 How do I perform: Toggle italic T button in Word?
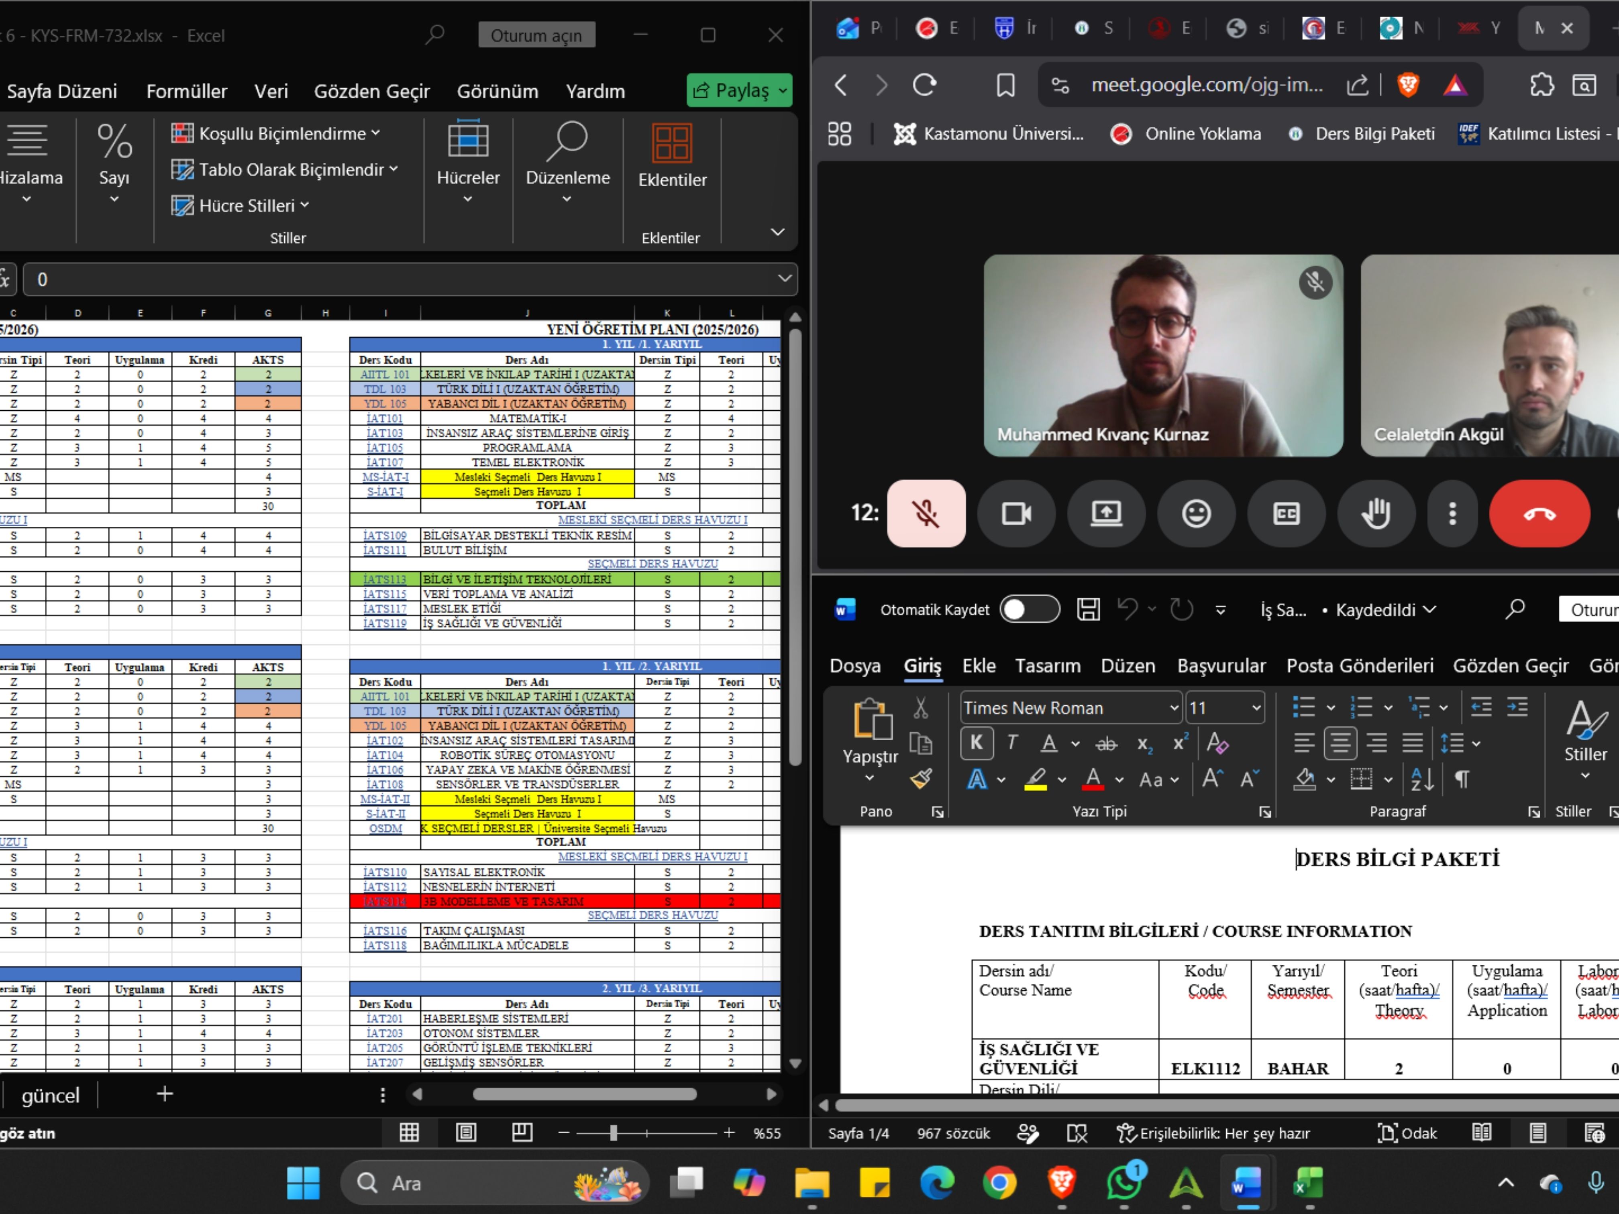(1012, 743)
